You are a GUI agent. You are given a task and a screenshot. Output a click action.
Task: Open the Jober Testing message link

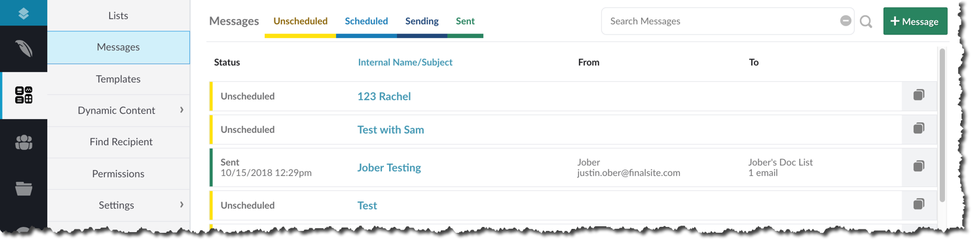pyautogui.click(x=389, y=167)
